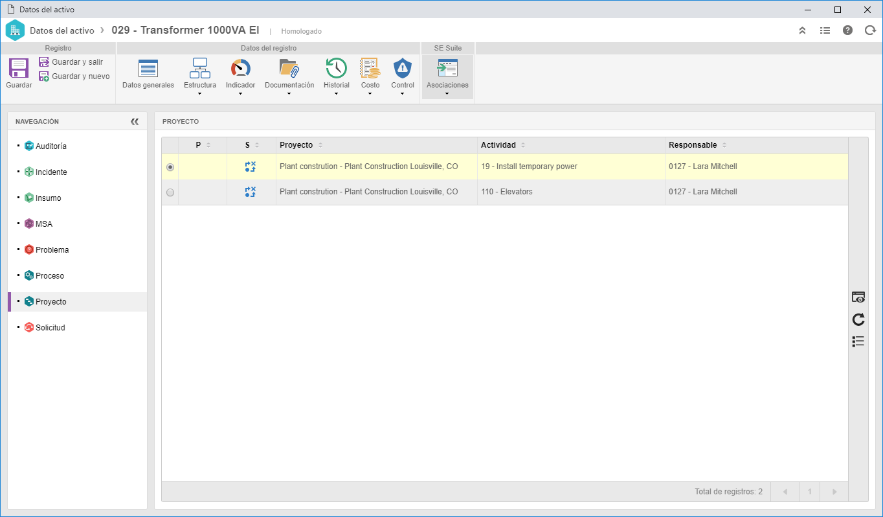883x517 pixels.
Task: Open the Indicador gauge icon
Action: pos(240,68)
